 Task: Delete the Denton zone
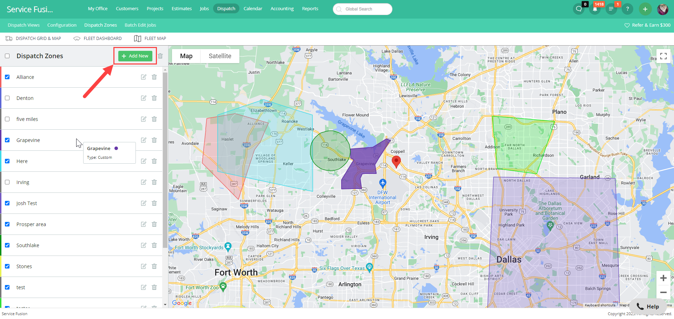coord(154,98)
